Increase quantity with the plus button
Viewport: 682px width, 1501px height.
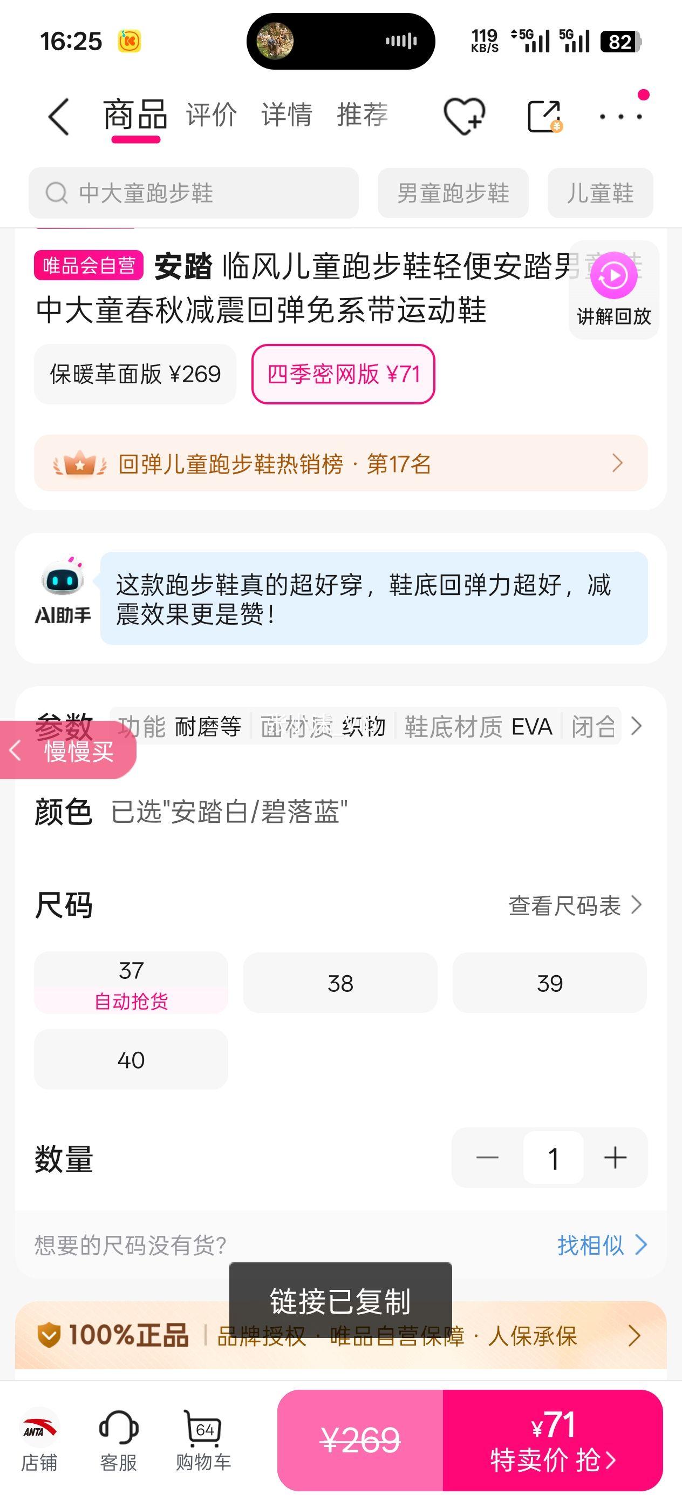tap(615, 1158)
